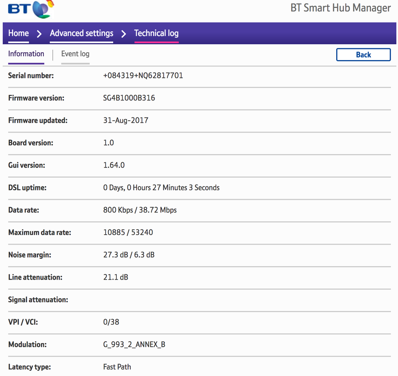Click latency type value Fast Path
Screen dimensions: 398x376
[x=117, y=367]
